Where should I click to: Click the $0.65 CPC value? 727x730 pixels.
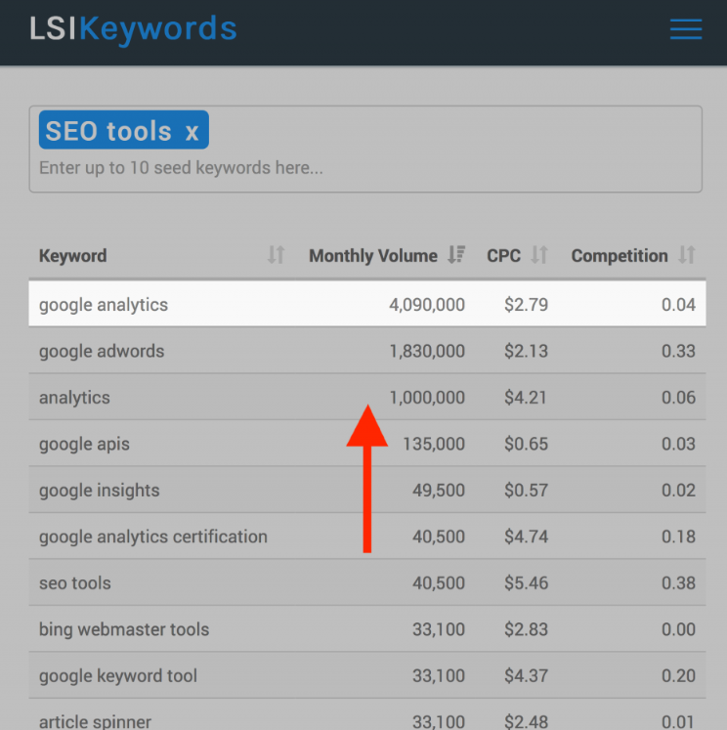point(526,444)
